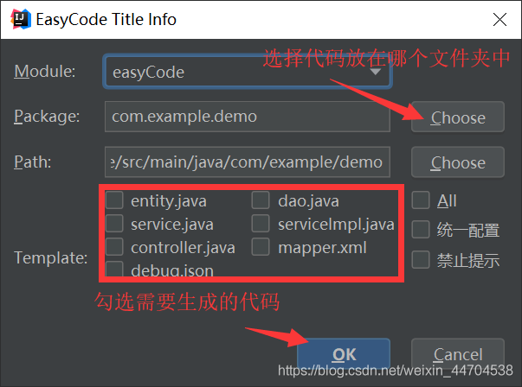Click the Path label

[32, 162]
